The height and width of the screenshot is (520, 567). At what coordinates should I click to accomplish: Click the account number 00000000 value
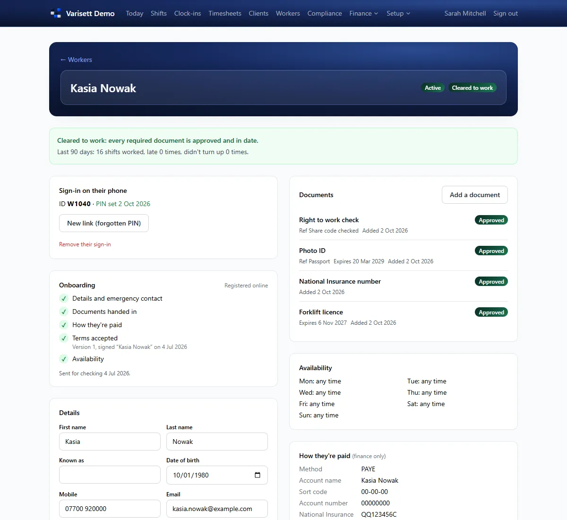375,503
